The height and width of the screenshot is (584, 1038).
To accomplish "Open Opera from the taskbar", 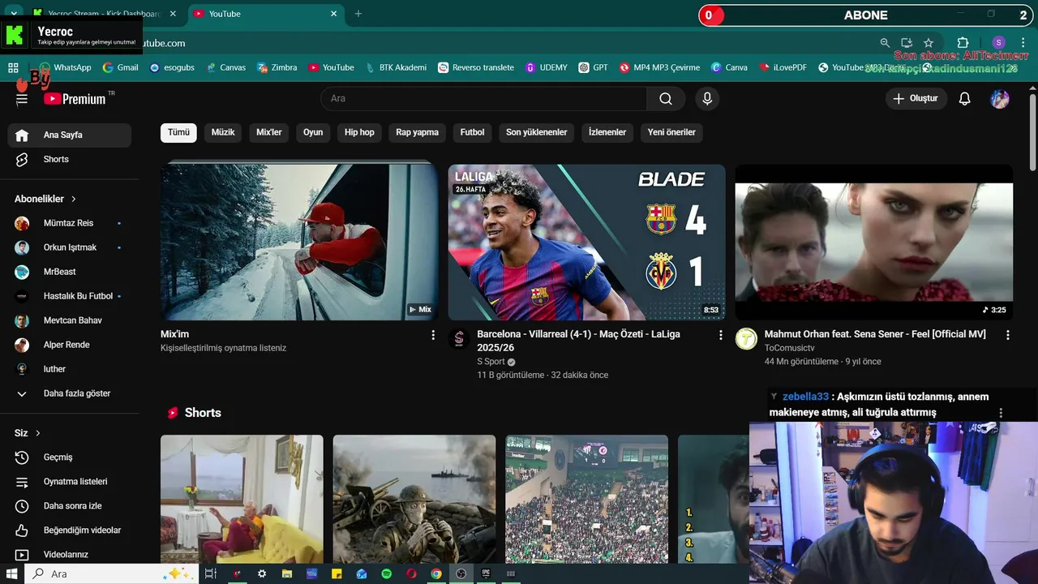I will 411,573.
